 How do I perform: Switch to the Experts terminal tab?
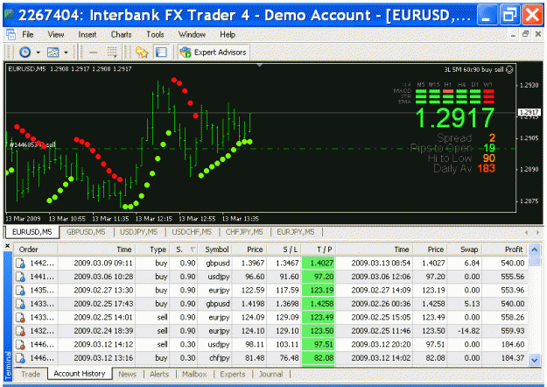(x=232, y=374)
